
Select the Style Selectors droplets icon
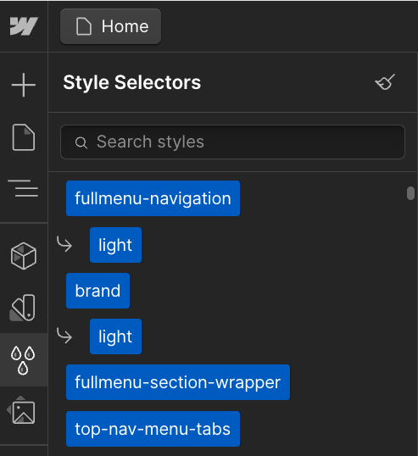23,360
